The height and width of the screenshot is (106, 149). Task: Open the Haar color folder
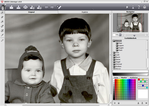(119, 43)
